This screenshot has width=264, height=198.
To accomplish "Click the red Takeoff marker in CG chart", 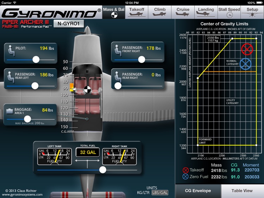I will [x=247, y=50].
